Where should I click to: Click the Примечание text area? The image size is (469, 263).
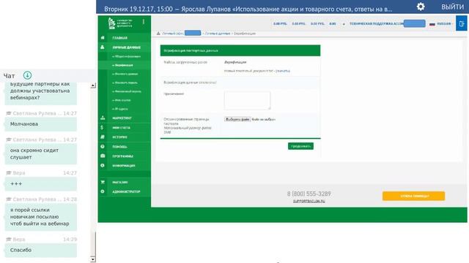(247, 101)
